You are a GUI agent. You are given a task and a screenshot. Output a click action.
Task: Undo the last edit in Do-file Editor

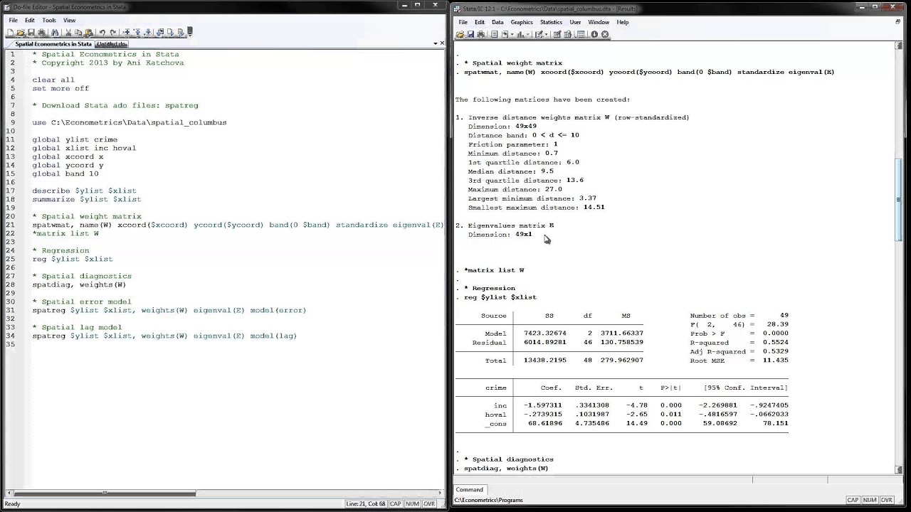tap(102, 32)
